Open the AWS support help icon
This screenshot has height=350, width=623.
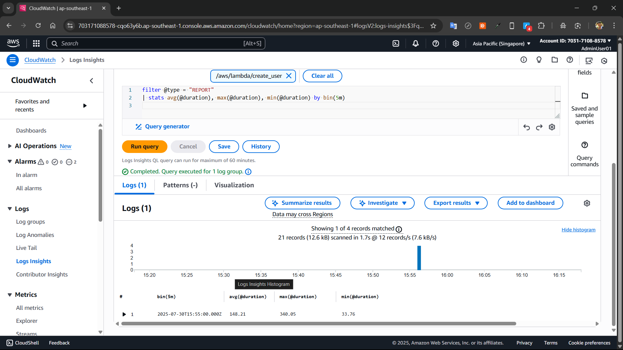436,43
